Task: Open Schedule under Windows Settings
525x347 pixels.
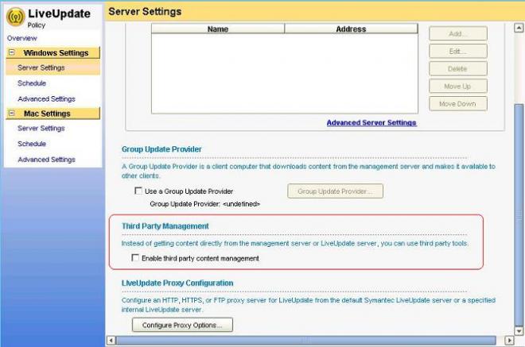Action: [x=32, y=83]
